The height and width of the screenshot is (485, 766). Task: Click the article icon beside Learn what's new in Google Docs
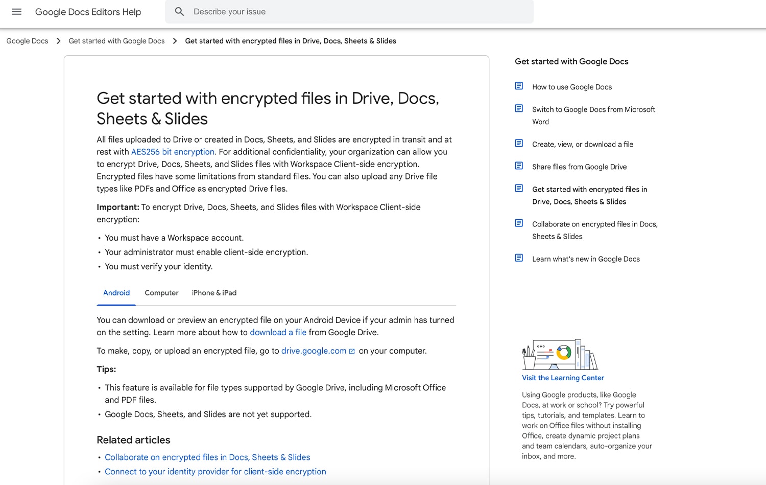point(519,258)
